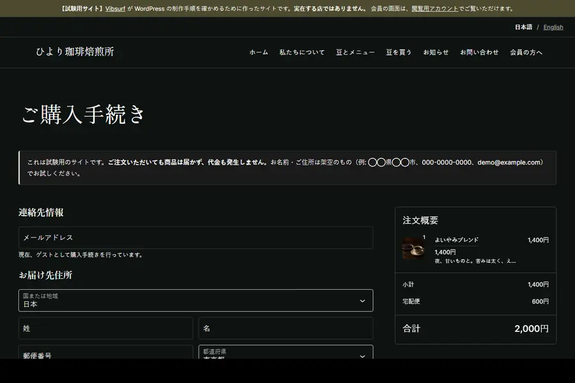Open the 閲覧用アカウント link

point(434,9)
